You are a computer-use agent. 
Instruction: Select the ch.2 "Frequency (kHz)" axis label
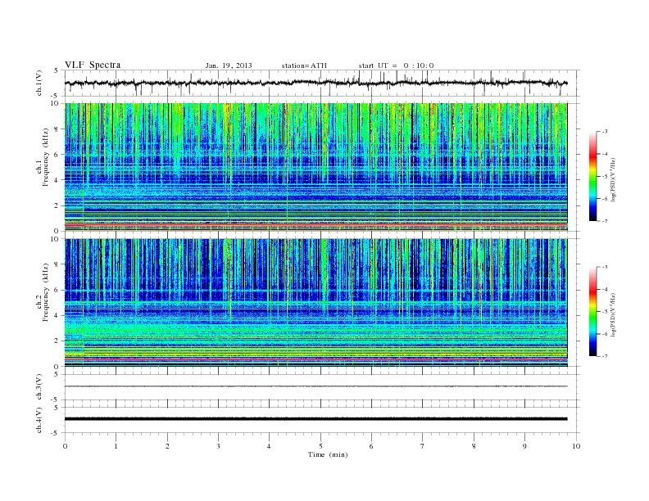tap(46, 291)
